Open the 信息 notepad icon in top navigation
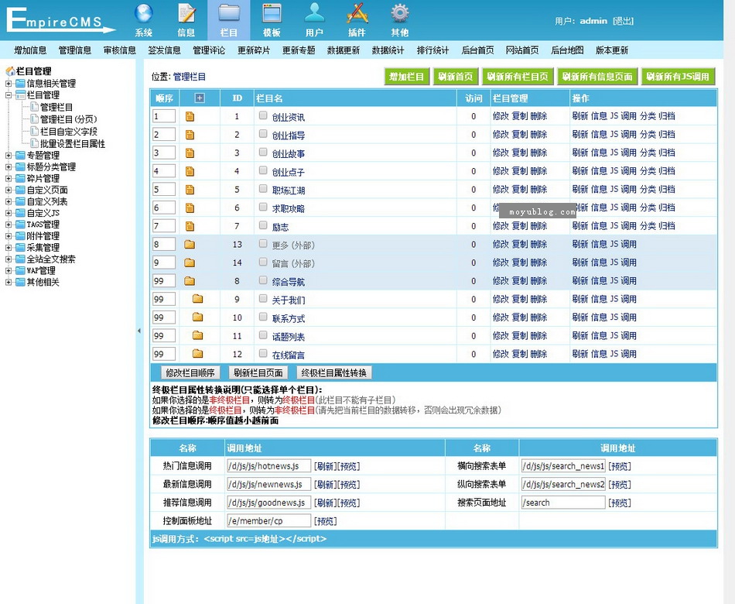The width and height of the screenshot is (735, 604). pyautogui.click(x=186, y=14)
